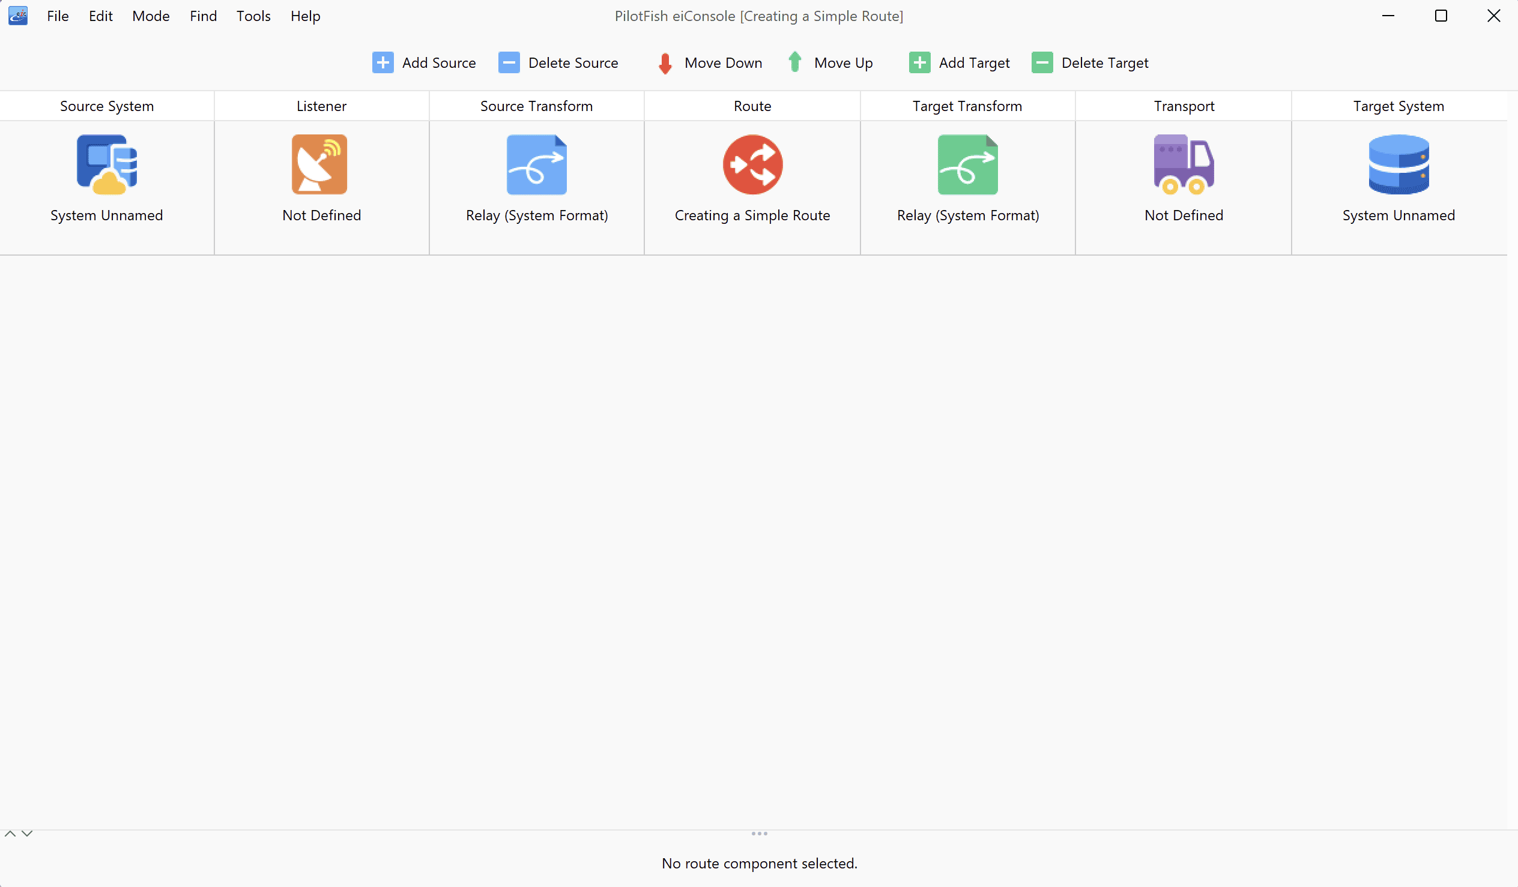Screen dimensions: 1518x887
Task: Click the blue minus Delete Source icon
Action: click(x=509, y=62)
